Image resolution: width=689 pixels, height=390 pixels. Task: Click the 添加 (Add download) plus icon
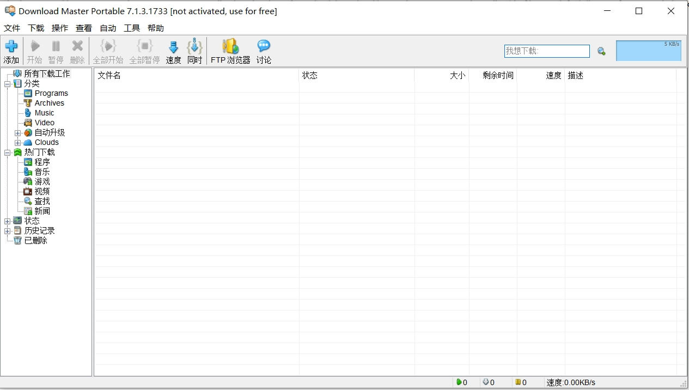pyautogui.click(x=11, y=46)
